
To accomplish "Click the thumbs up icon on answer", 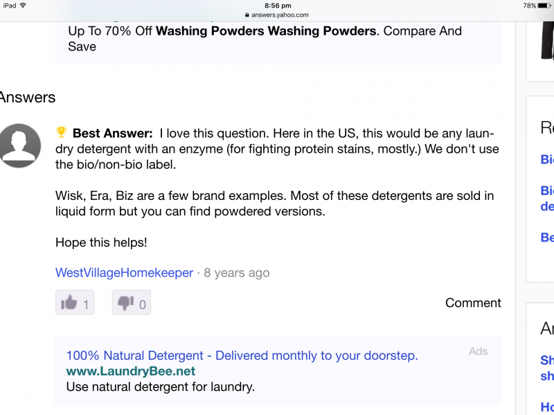I will point(69,303).
